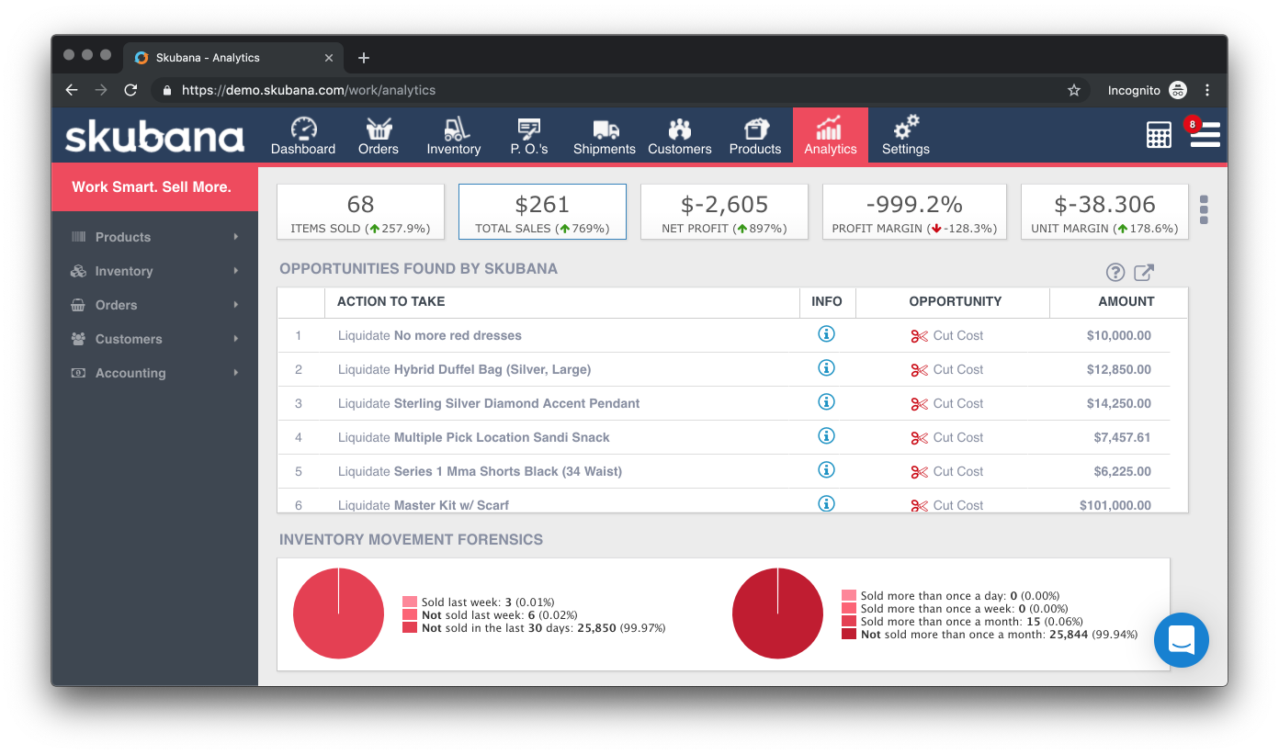Go to Inventory forklift icon in navbar
The image size is (1279, 754).
point(457,129)
